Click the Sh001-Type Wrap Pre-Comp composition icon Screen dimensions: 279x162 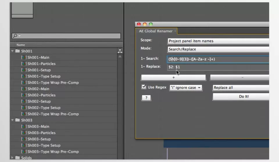tap(24, 83)
